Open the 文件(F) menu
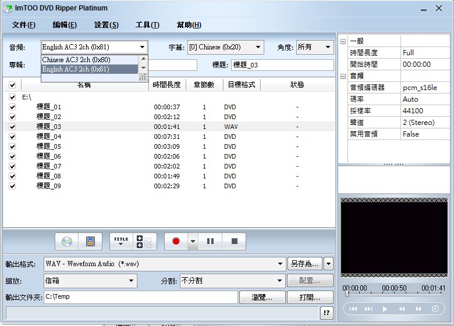The image size is (454, 326). coord(24,25)
